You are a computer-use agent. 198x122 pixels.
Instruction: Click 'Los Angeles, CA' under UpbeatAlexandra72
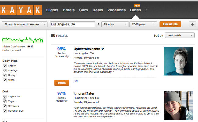83,54
